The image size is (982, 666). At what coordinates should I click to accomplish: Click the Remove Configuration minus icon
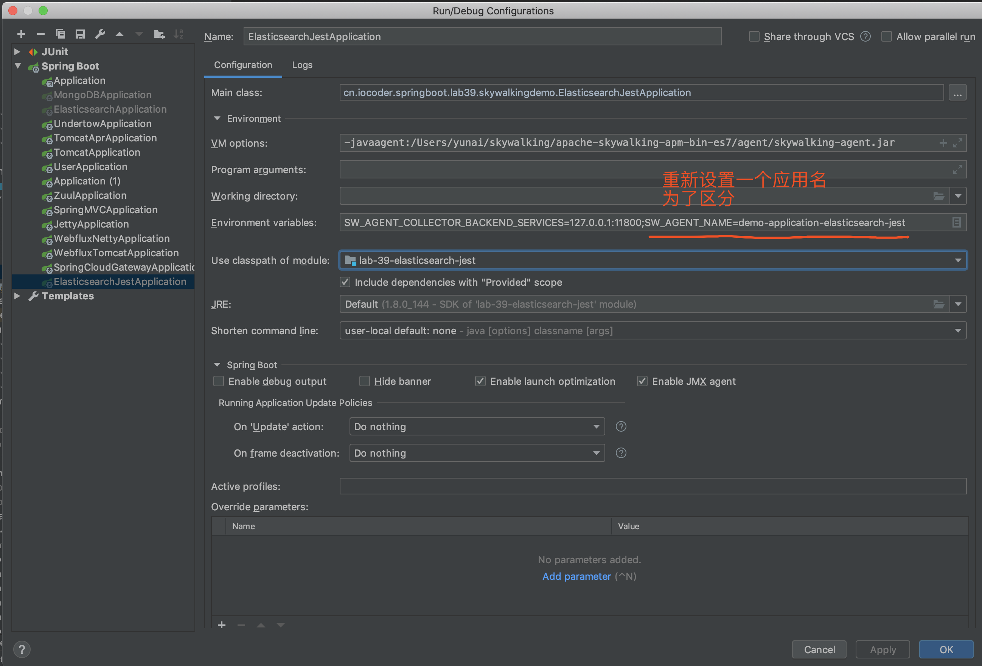40,34
